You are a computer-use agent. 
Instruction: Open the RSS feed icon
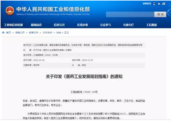point(159,4)
